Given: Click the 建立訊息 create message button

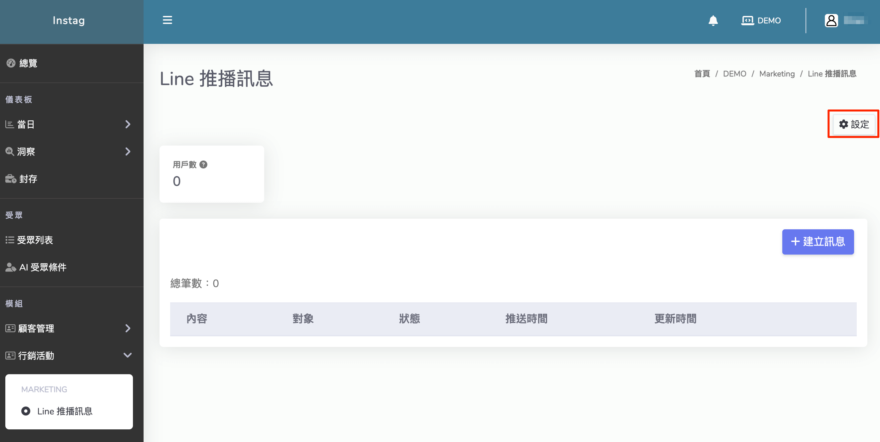Looking at the screenshot, I should coord(818,242).
